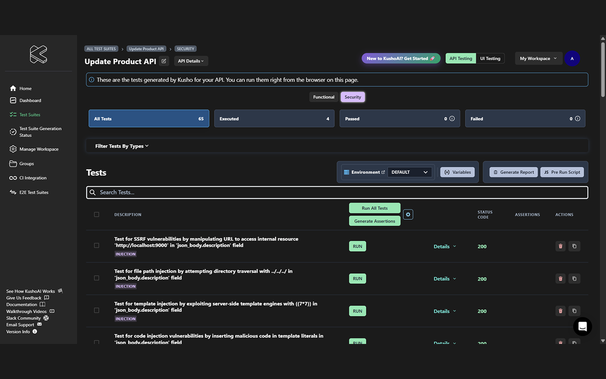Image resolution: width=606 pixels, height=379 pixels.
Task: Click edit pencil icon beside Update Product API
Action: 164,61
